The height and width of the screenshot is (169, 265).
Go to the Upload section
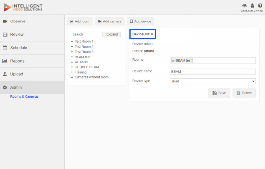tap(32, 74)
